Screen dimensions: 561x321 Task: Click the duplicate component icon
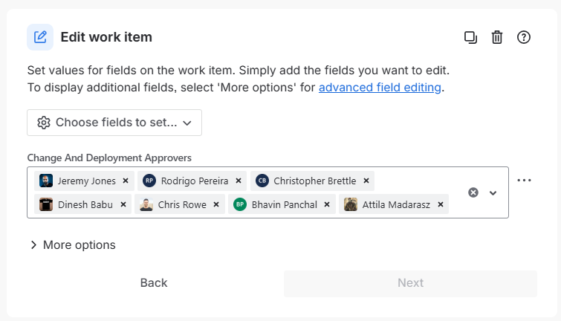[x=470, y=37]
